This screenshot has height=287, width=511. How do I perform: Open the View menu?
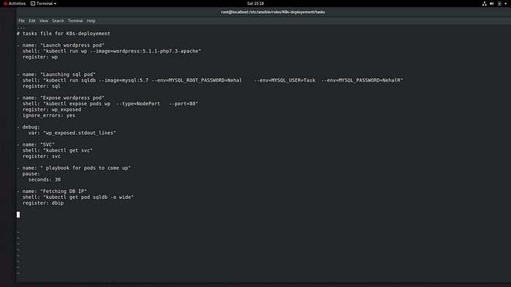click(44, 21)
